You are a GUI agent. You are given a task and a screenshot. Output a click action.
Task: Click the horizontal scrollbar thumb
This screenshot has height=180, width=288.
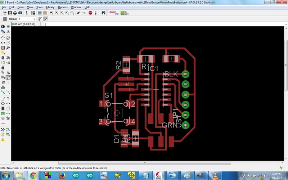[x=145, y=163]
